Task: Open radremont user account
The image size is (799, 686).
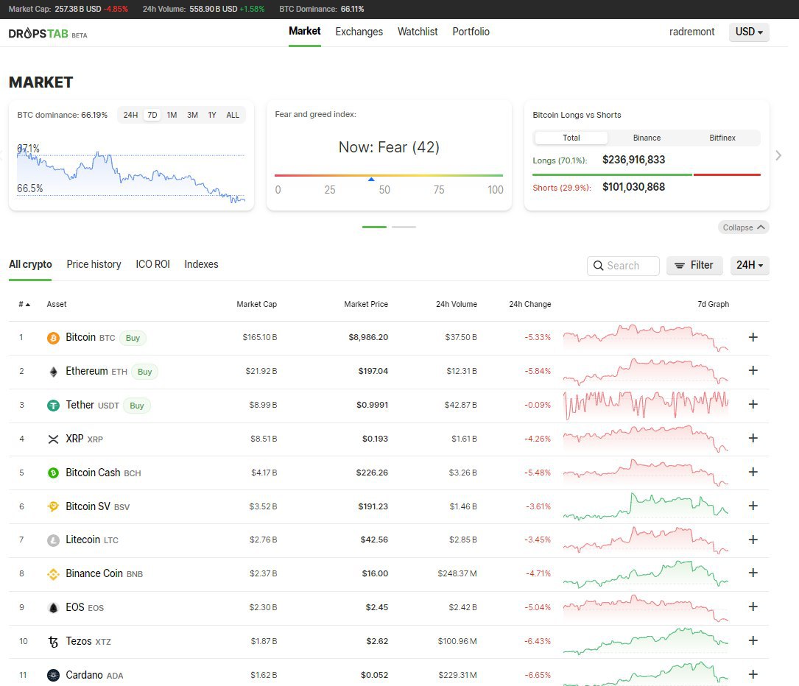Action: point(691,32)
